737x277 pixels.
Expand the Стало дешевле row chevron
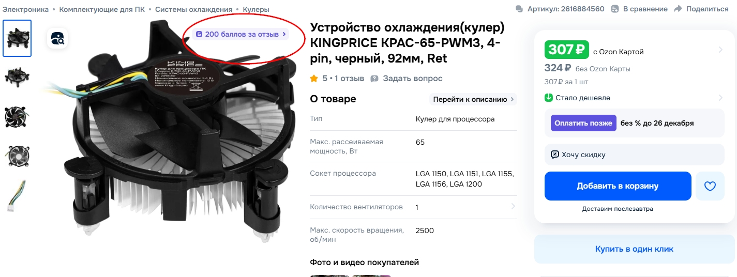[720, 98]
